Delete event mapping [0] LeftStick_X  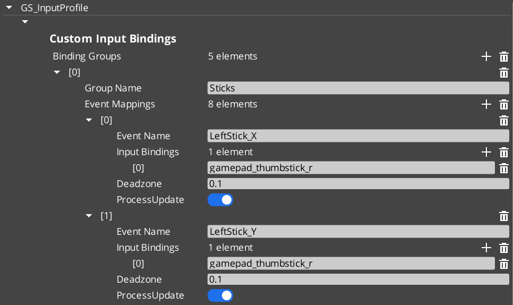[x=504, y=121]
